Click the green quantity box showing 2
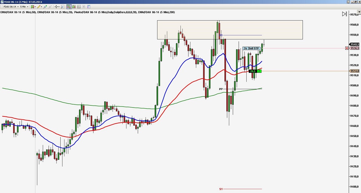Image resolution: width=361 pixels, height=193 pixels. tap(259, 71)
